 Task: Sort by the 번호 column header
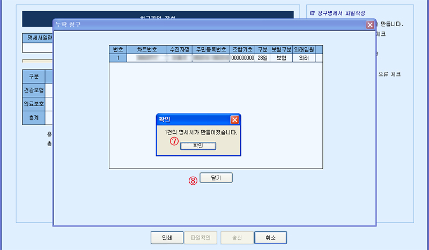(117, 49)
